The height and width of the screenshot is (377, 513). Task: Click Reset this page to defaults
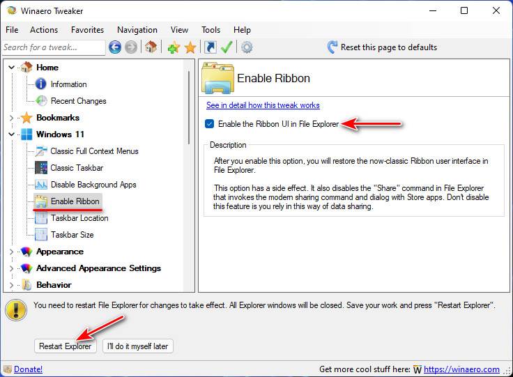tap(389, 47)
